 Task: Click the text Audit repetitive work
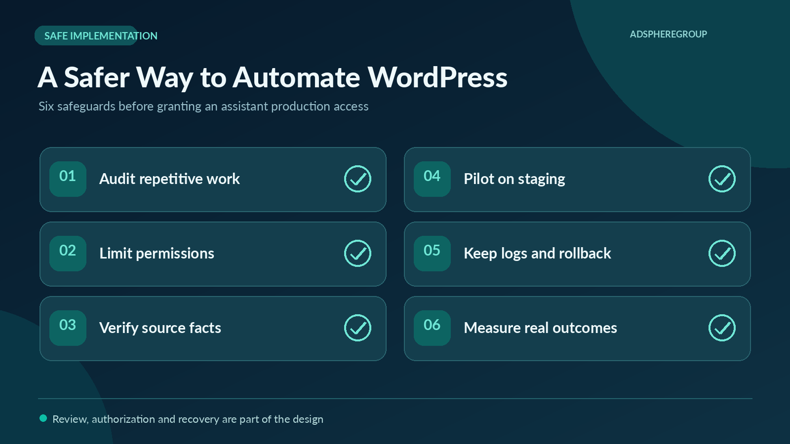[x=169, y=179]
